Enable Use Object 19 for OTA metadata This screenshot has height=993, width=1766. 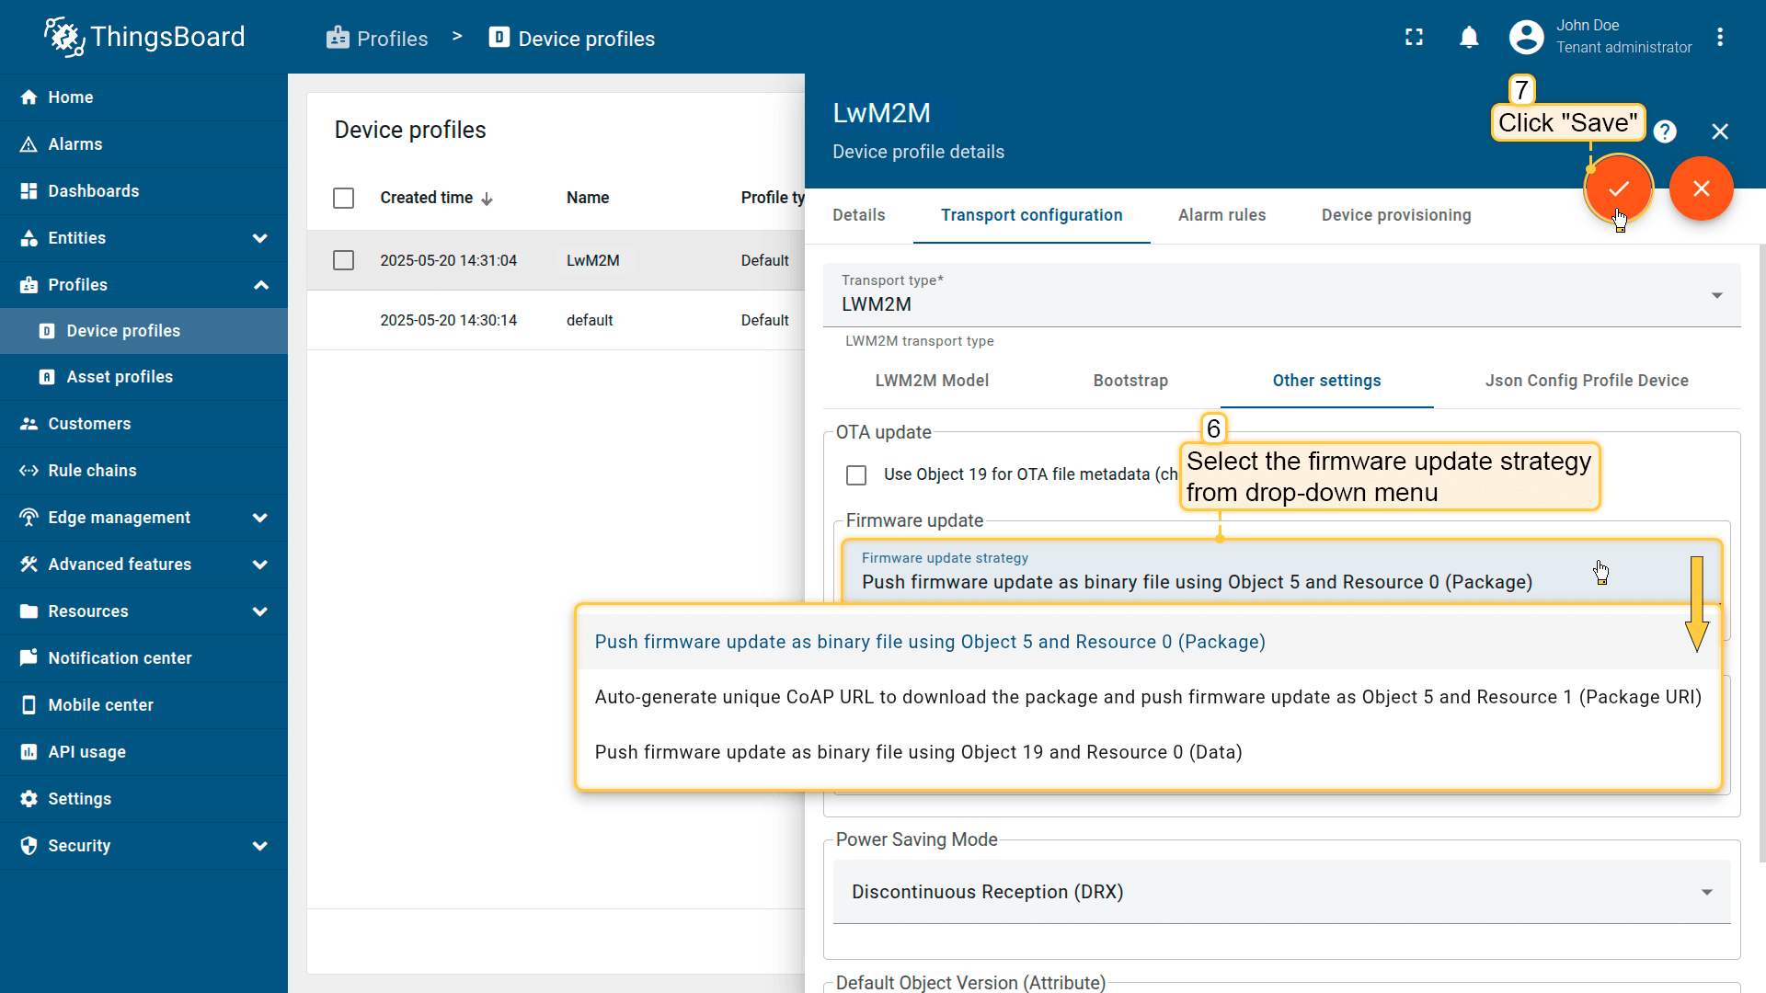(x=856, y=474)
